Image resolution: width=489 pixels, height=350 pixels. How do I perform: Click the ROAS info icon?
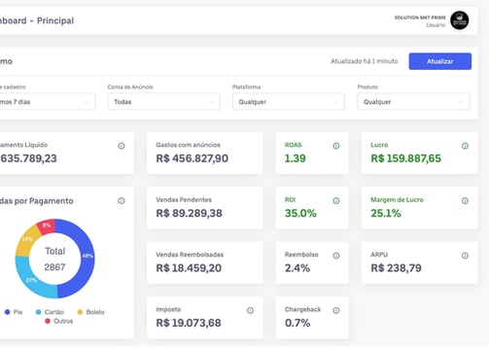pyautogui.click(x=336, y=146)
